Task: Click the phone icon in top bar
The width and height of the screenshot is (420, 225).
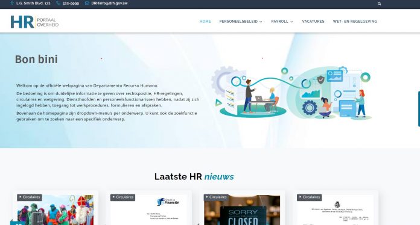Action: [59, 3]
